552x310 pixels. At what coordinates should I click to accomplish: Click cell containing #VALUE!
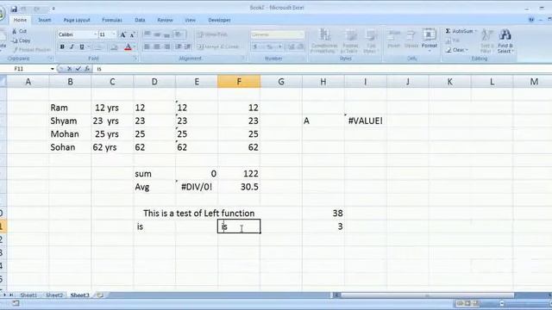point(366,121)
